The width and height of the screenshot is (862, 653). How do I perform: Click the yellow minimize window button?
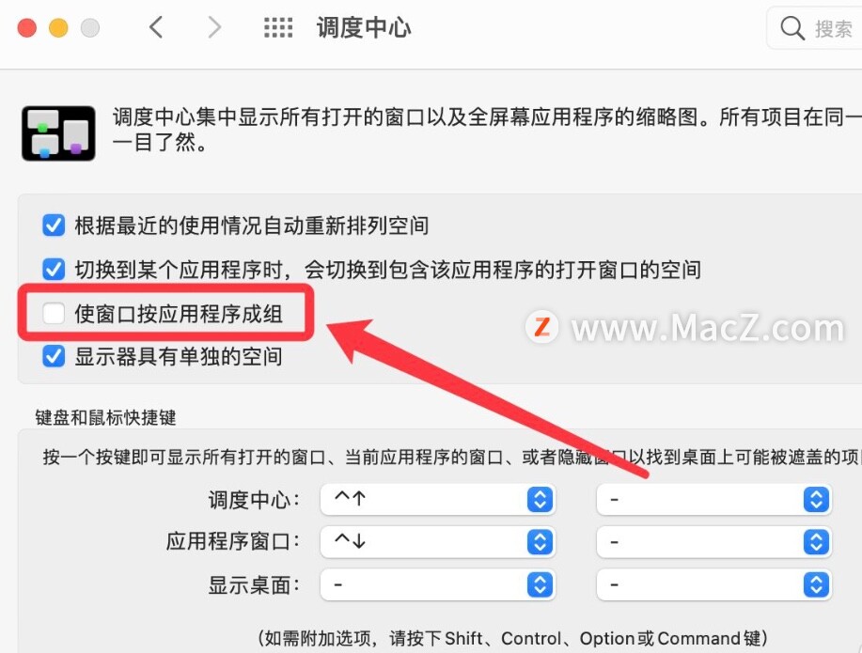pos(59,27)
